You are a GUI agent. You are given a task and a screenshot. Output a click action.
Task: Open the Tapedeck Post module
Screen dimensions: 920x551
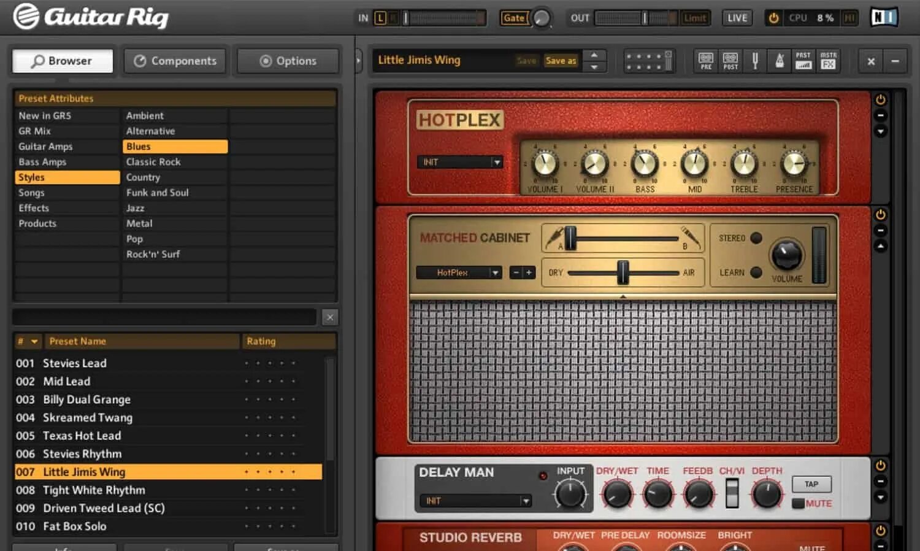coord(730,61)
